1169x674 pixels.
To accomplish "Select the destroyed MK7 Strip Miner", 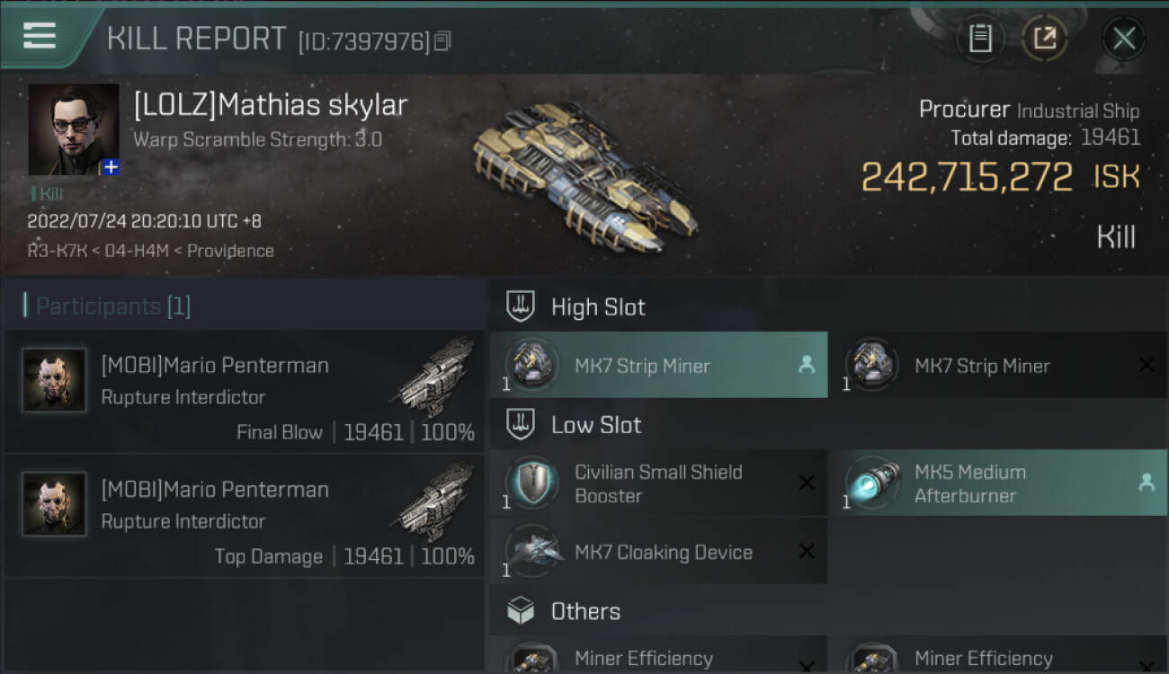I will [x=997, y=366].
